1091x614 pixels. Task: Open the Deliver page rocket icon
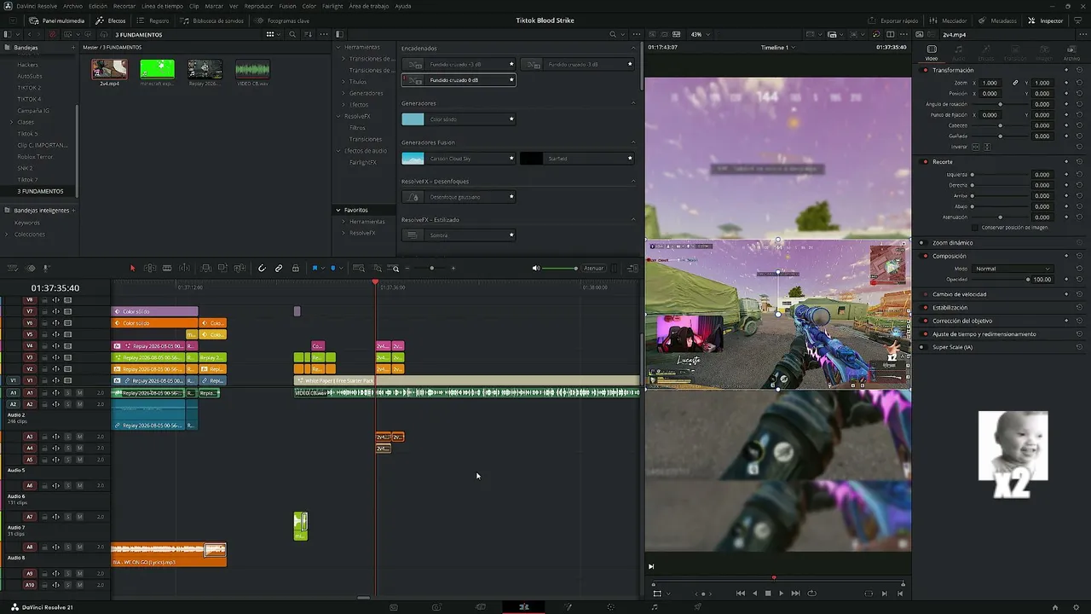697,607
